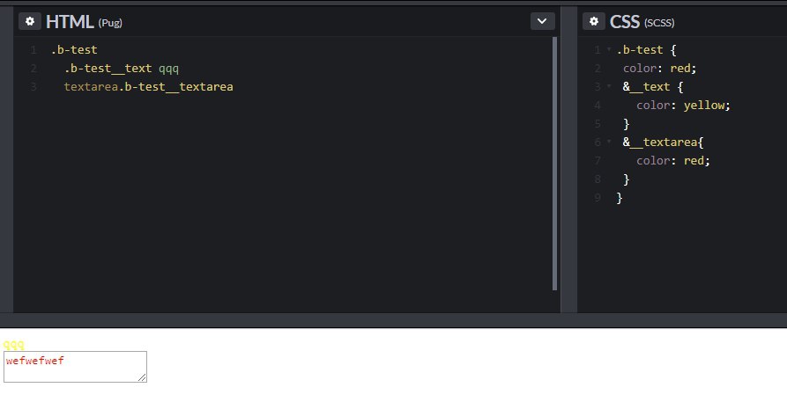Open HTML editor settings gear
Image resolution: width=787 pixels, height=402 pixels.
coord(30,22)
